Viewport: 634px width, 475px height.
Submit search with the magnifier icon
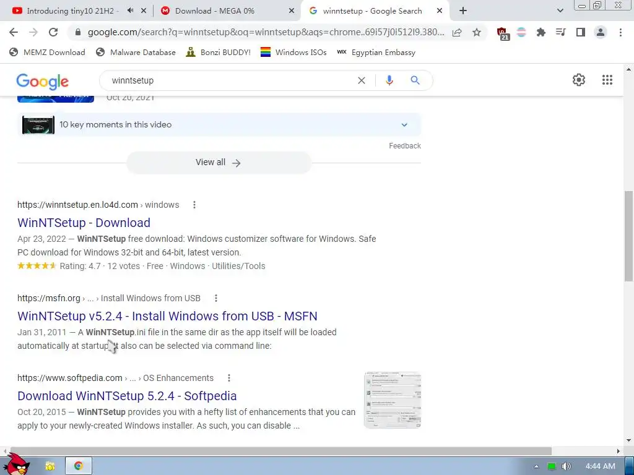(415, 80)
